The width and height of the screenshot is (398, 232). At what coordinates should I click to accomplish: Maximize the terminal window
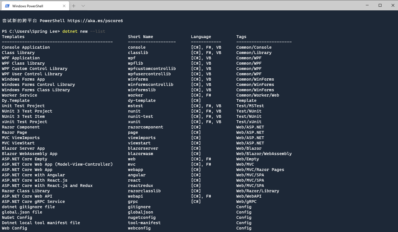click(380, 5)
